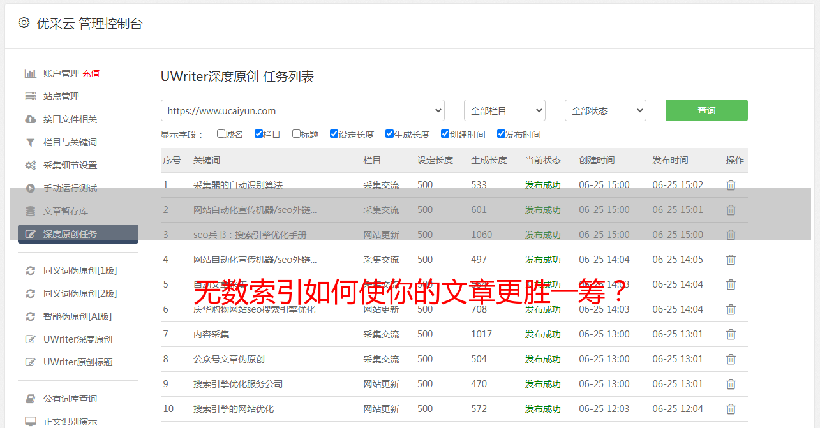Click trash icon for row 7 内容采集

coord(731,334)
